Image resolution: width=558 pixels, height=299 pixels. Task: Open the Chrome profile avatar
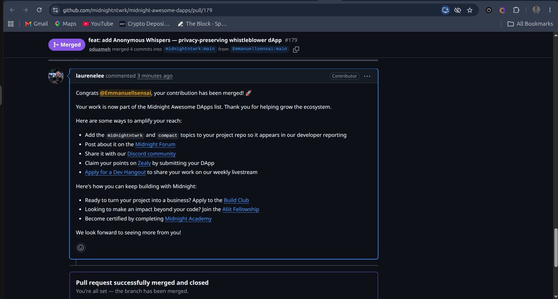point(536,10)
